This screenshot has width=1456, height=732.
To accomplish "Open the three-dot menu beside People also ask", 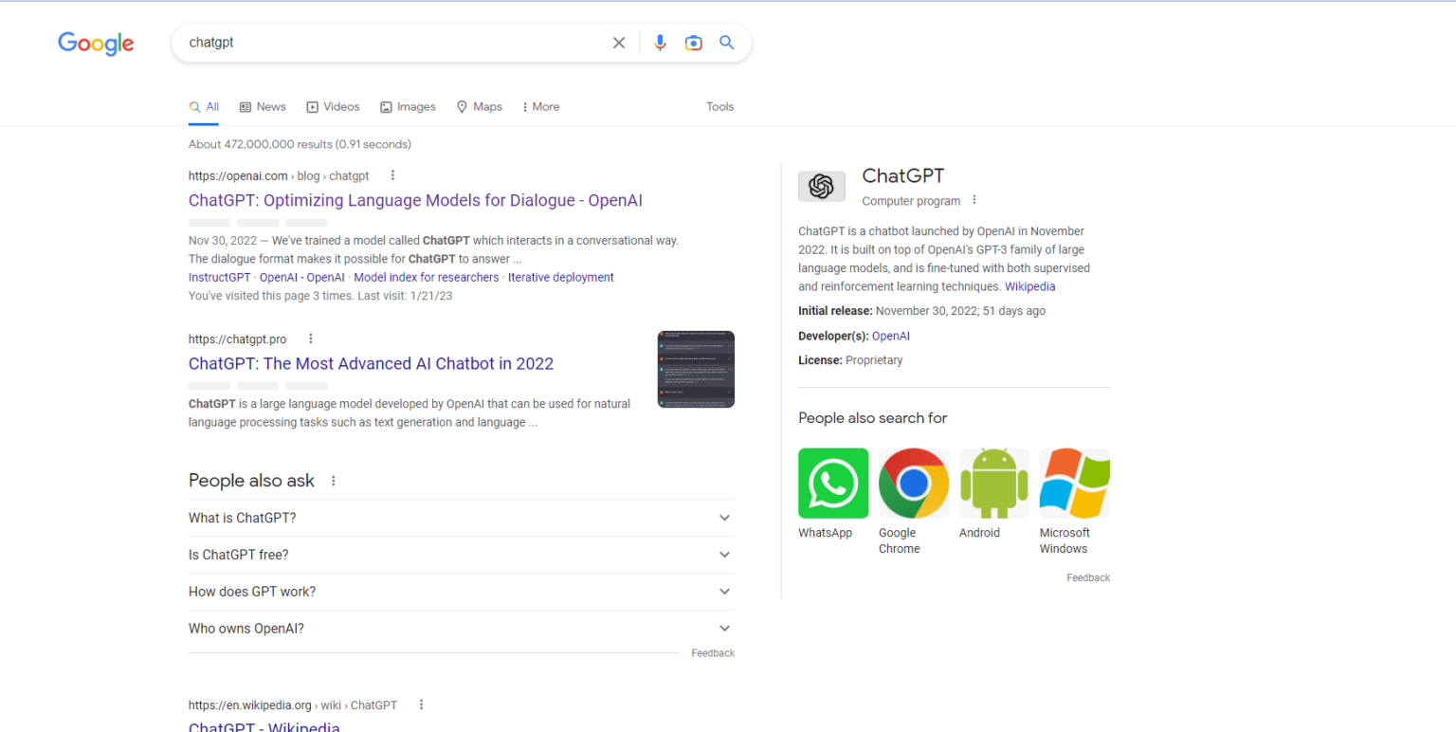I will (x=333, y=481).
